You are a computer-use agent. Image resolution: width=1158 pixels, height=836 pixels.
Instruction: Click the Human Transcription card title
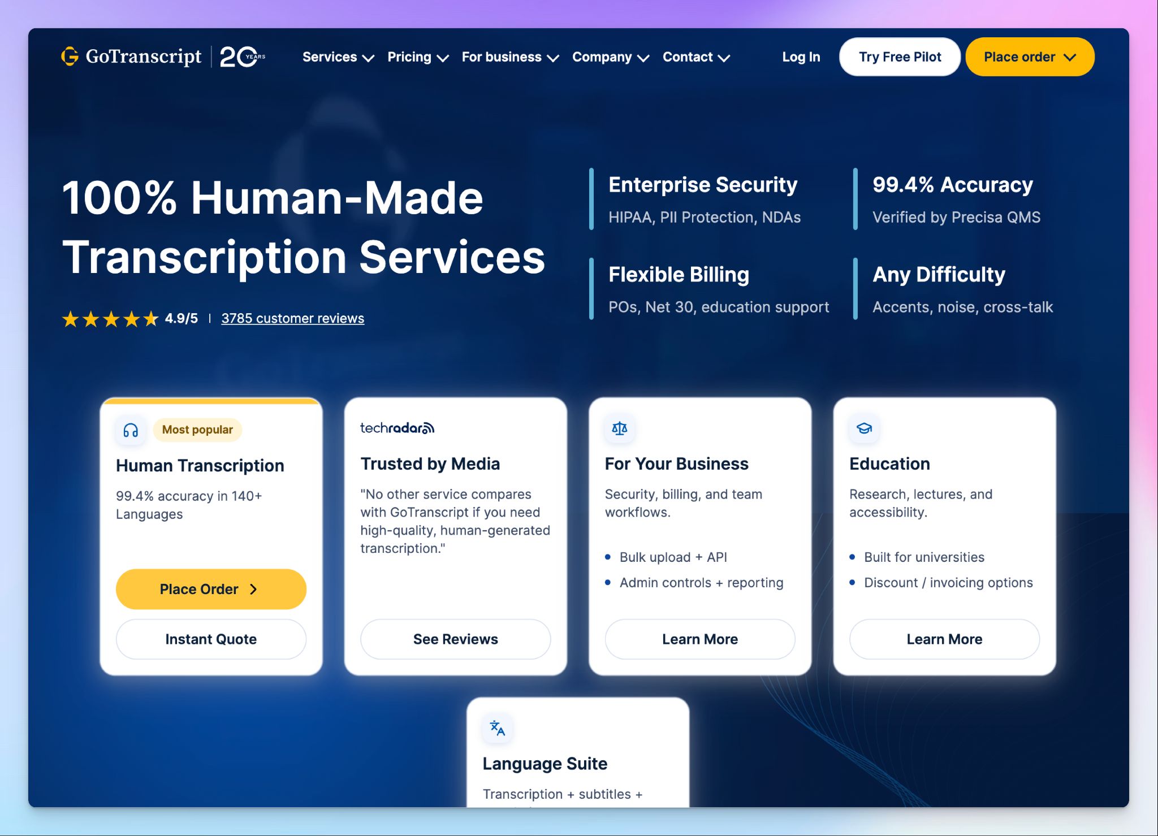click(x=200, y=465)
